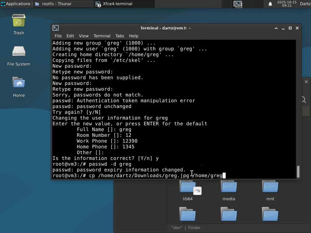Click the terminal launcher icon in the top panel
Viewport: 311px width, 233px height.
[x=238, y=4]
